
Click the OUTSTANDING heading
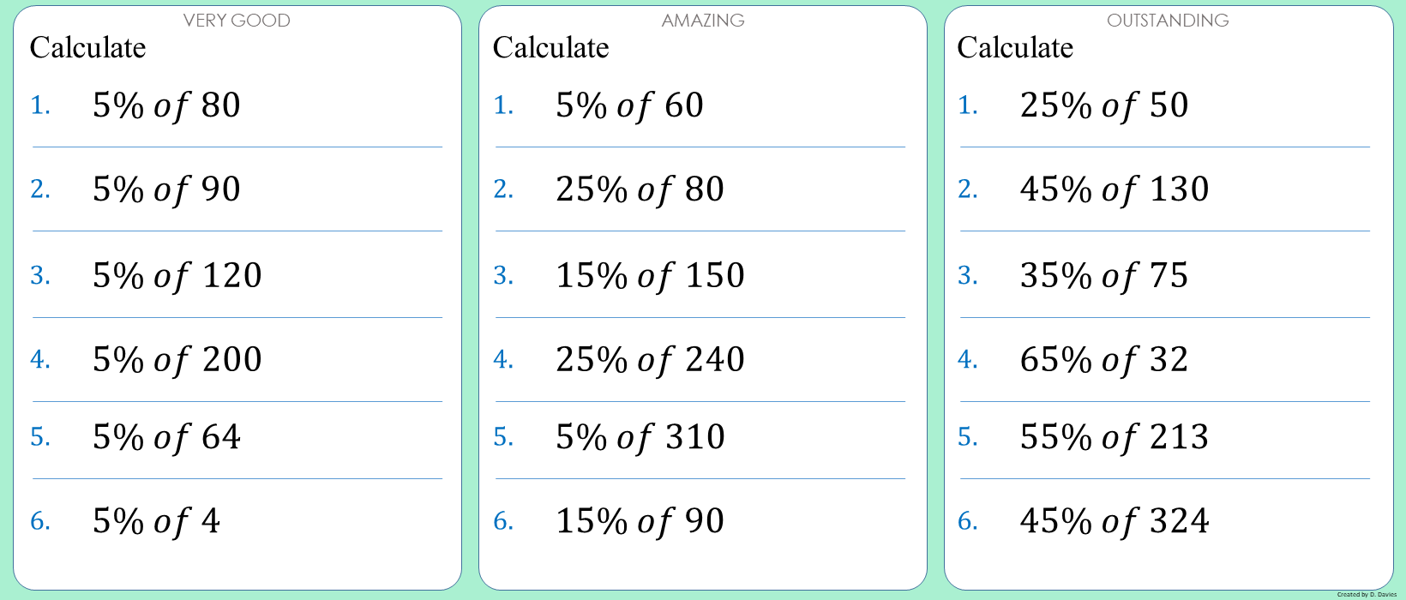1168,21
